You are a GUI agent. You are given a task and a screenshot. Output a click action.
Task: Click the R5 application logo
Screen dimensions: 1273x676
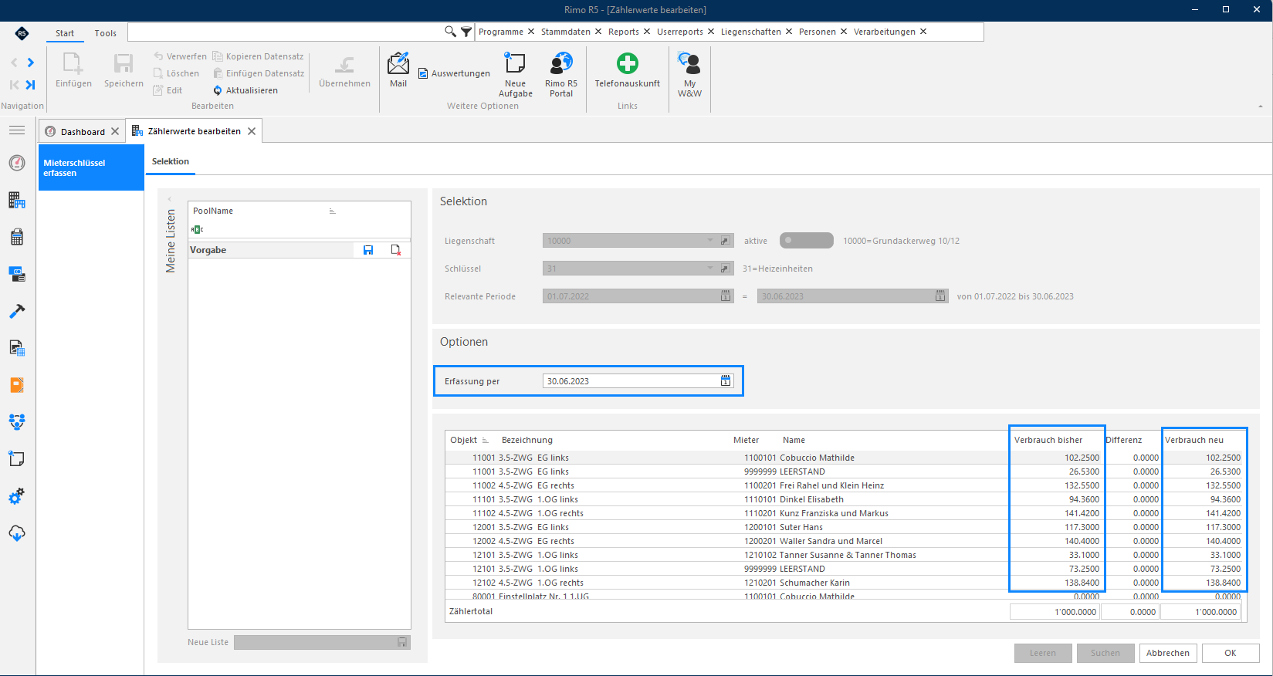[22, 33]
